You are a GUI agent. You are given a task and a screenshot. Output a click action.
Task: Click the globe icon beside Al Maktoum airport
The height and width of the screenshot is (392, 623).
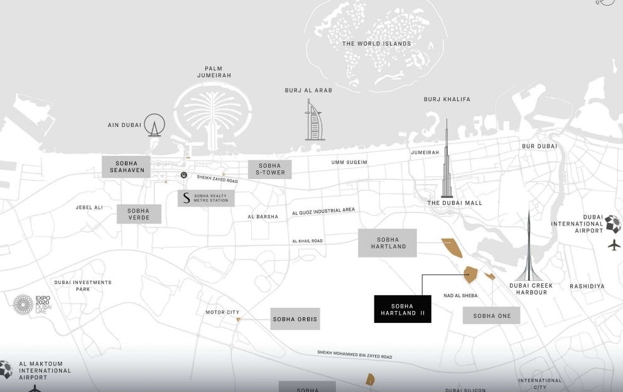[5, 369]
